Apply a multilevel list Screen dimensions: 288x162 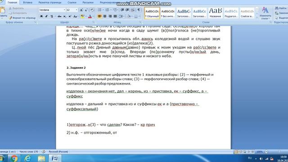[x=115, y=10]
